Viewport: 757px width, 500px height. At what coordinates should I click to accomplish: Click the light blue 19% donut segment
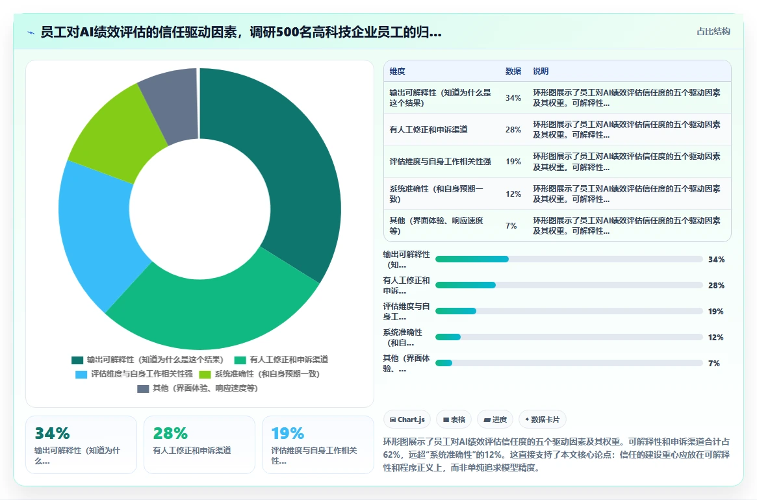tap(97, 232)
